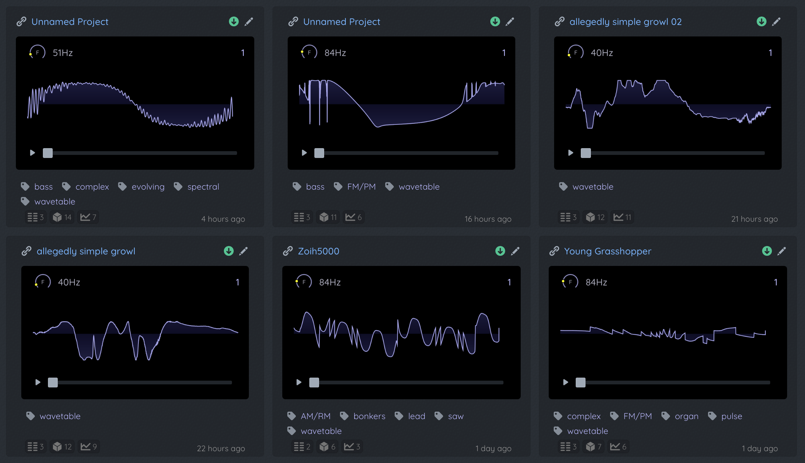The height and width of the screenshot is (463, 805).
Task: Open the Zoih5000 patch title link
Action: [x=318, y=251]
